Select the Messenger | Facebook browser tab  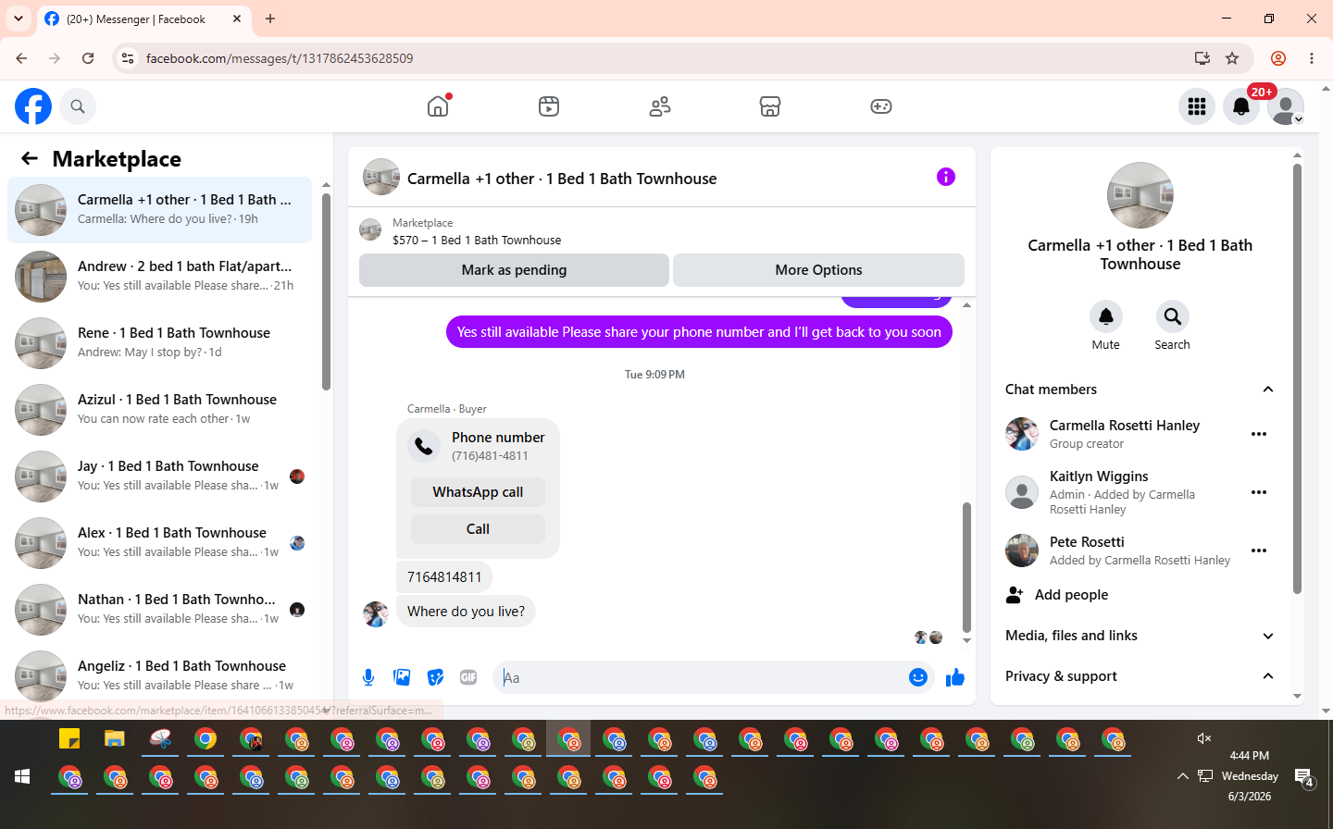[x=143, y=19]
